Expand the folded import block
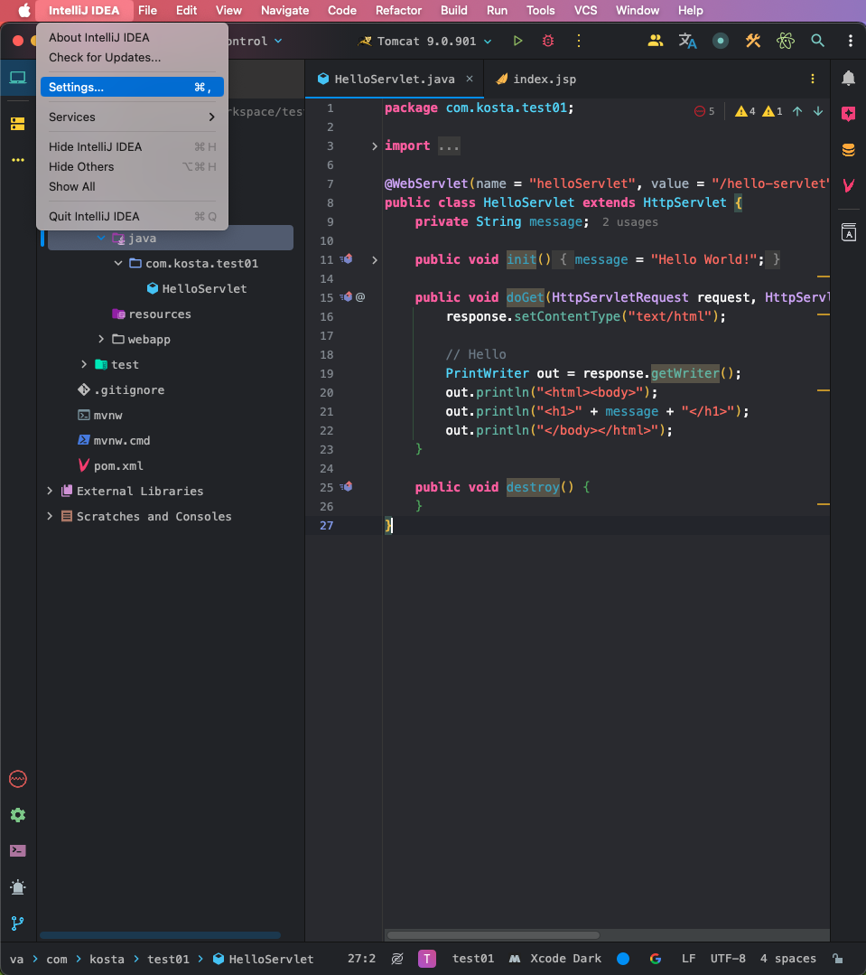Screen dimensions: 866x975 click(x=374, y=146)
